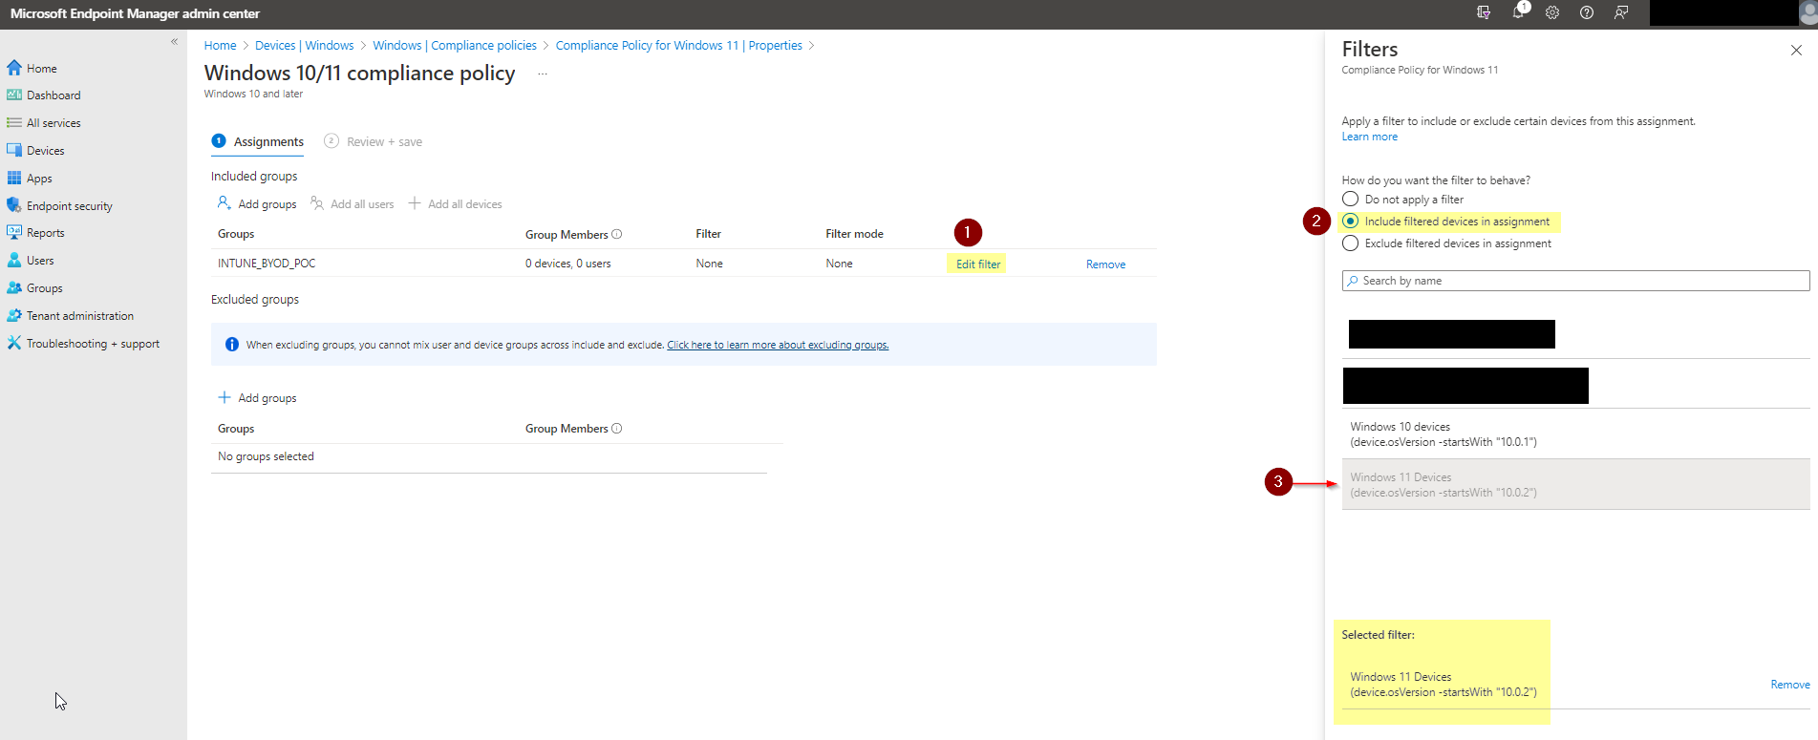Open notifications bell icon
Image resolution: width=1818 pixels, height=740 pixels.
coord(1518,12)
